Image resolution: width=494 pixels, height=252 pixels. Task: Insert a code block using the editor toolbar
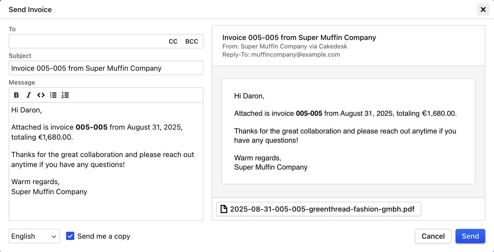(x=41, y=95)
